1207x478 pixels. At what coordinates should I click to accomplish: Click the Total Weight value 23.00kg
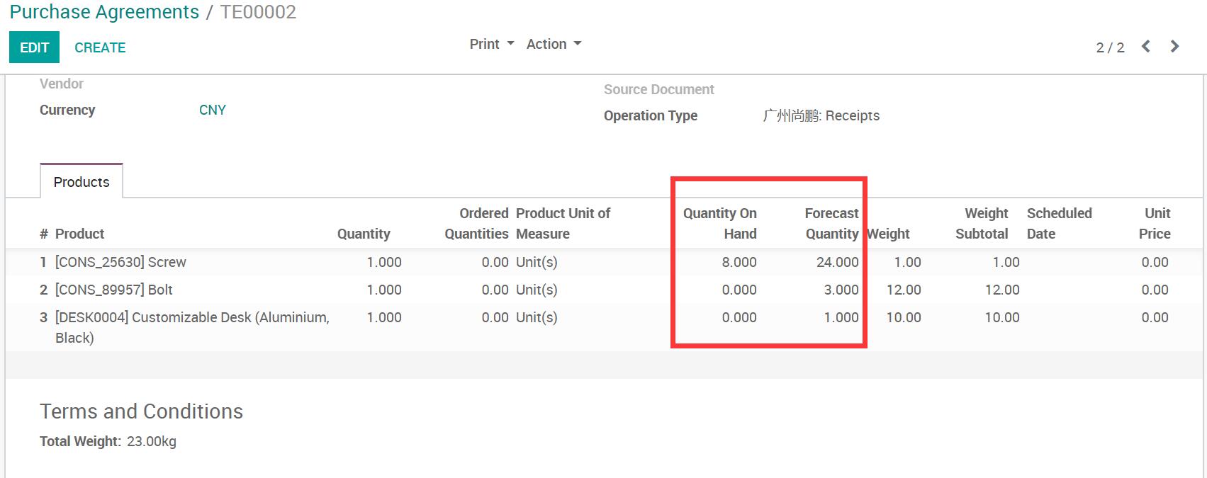pyautogui.click(x=152, y=441)
